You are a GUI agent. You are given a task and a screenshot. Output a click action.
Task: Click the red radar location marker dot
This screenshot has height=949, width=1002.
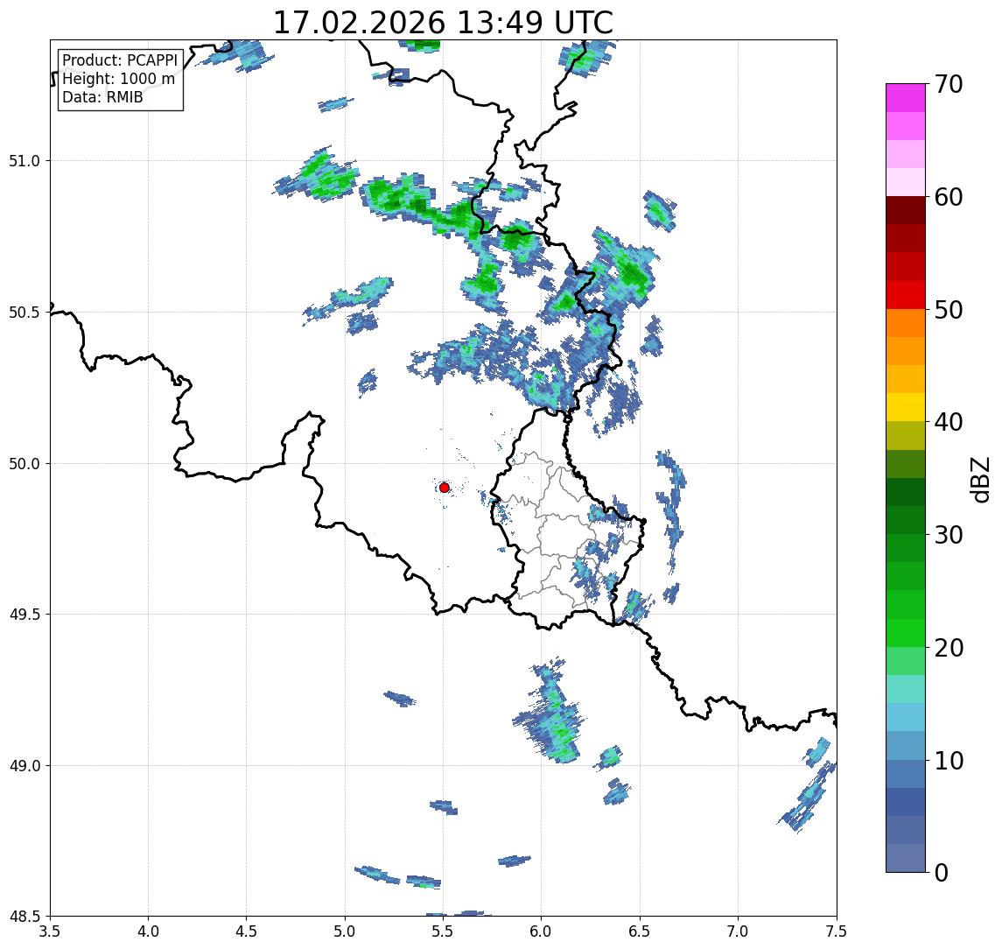click(x=445, y=488)
